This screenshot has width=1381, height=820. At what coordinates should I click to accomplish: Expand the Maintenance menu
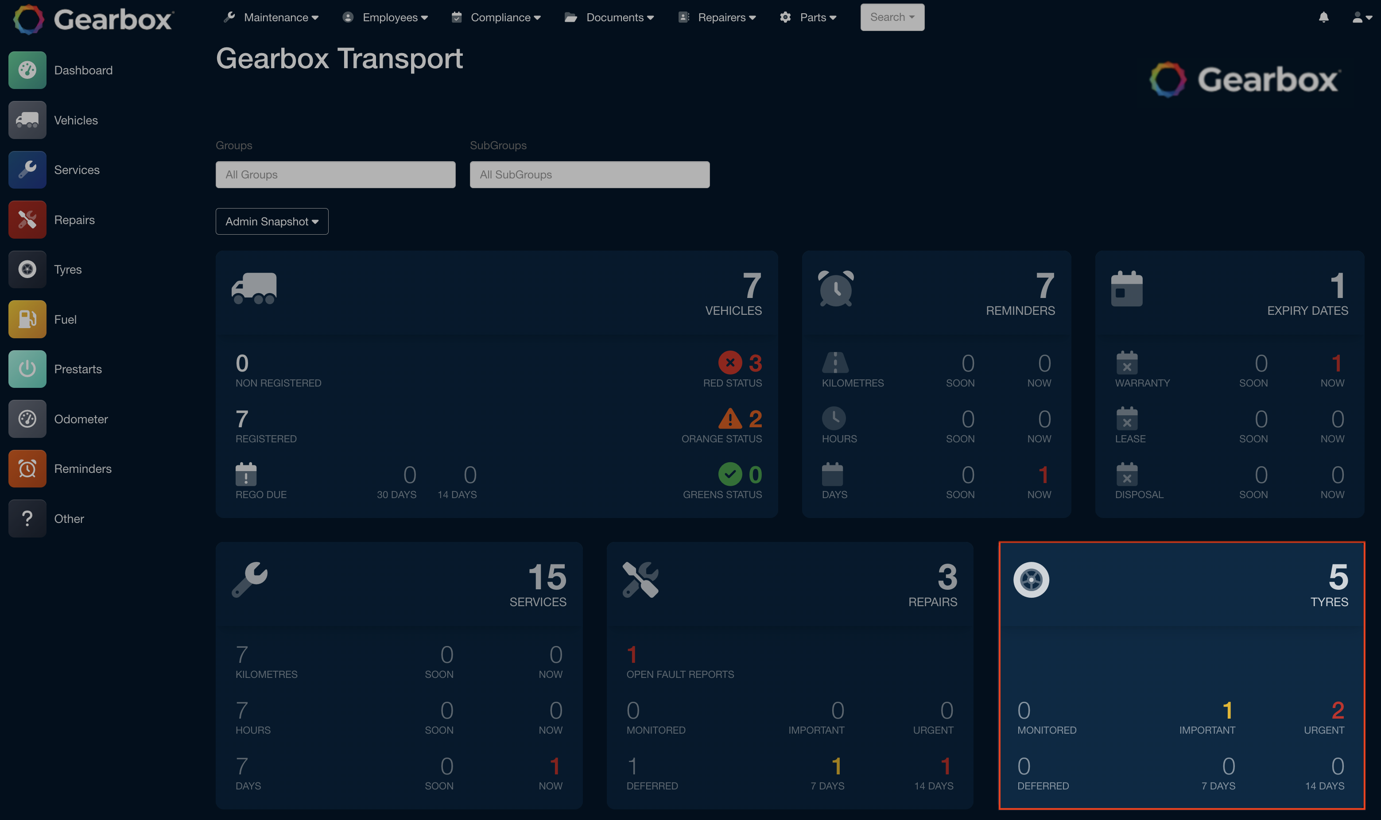(272, 17)
